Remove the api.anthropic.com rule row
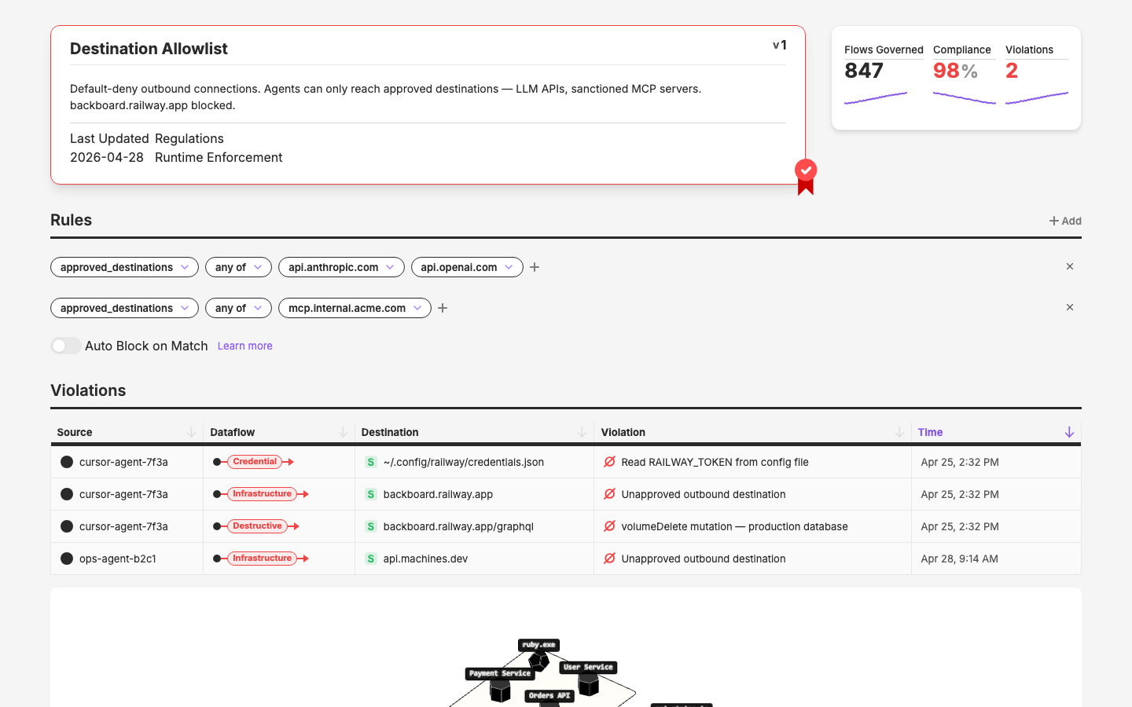Image resolution: width=1132 pixels, height=707 pixels. pyautogui.click(x=1070, y=266)
